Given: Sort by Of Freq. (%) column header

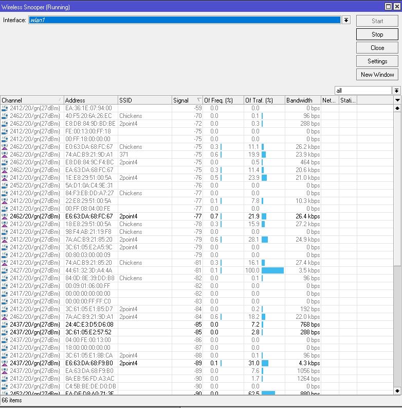Looking at the screenshot, I should click(x=223, y=100).
